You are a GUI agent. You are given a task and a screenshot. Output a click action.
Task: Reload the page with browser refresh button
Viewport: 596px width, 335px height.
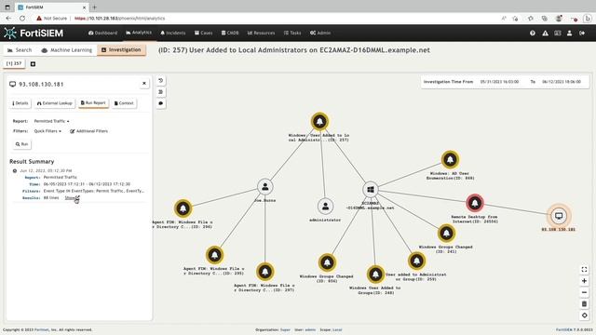[22, 19]
